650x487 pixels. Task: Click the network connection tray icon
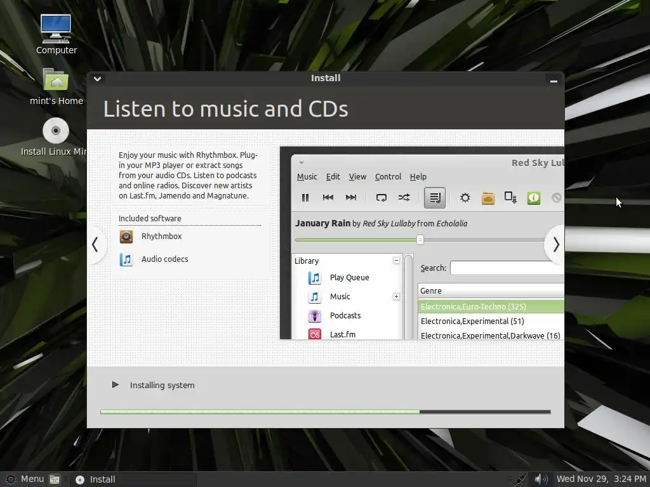click(520, 479)
